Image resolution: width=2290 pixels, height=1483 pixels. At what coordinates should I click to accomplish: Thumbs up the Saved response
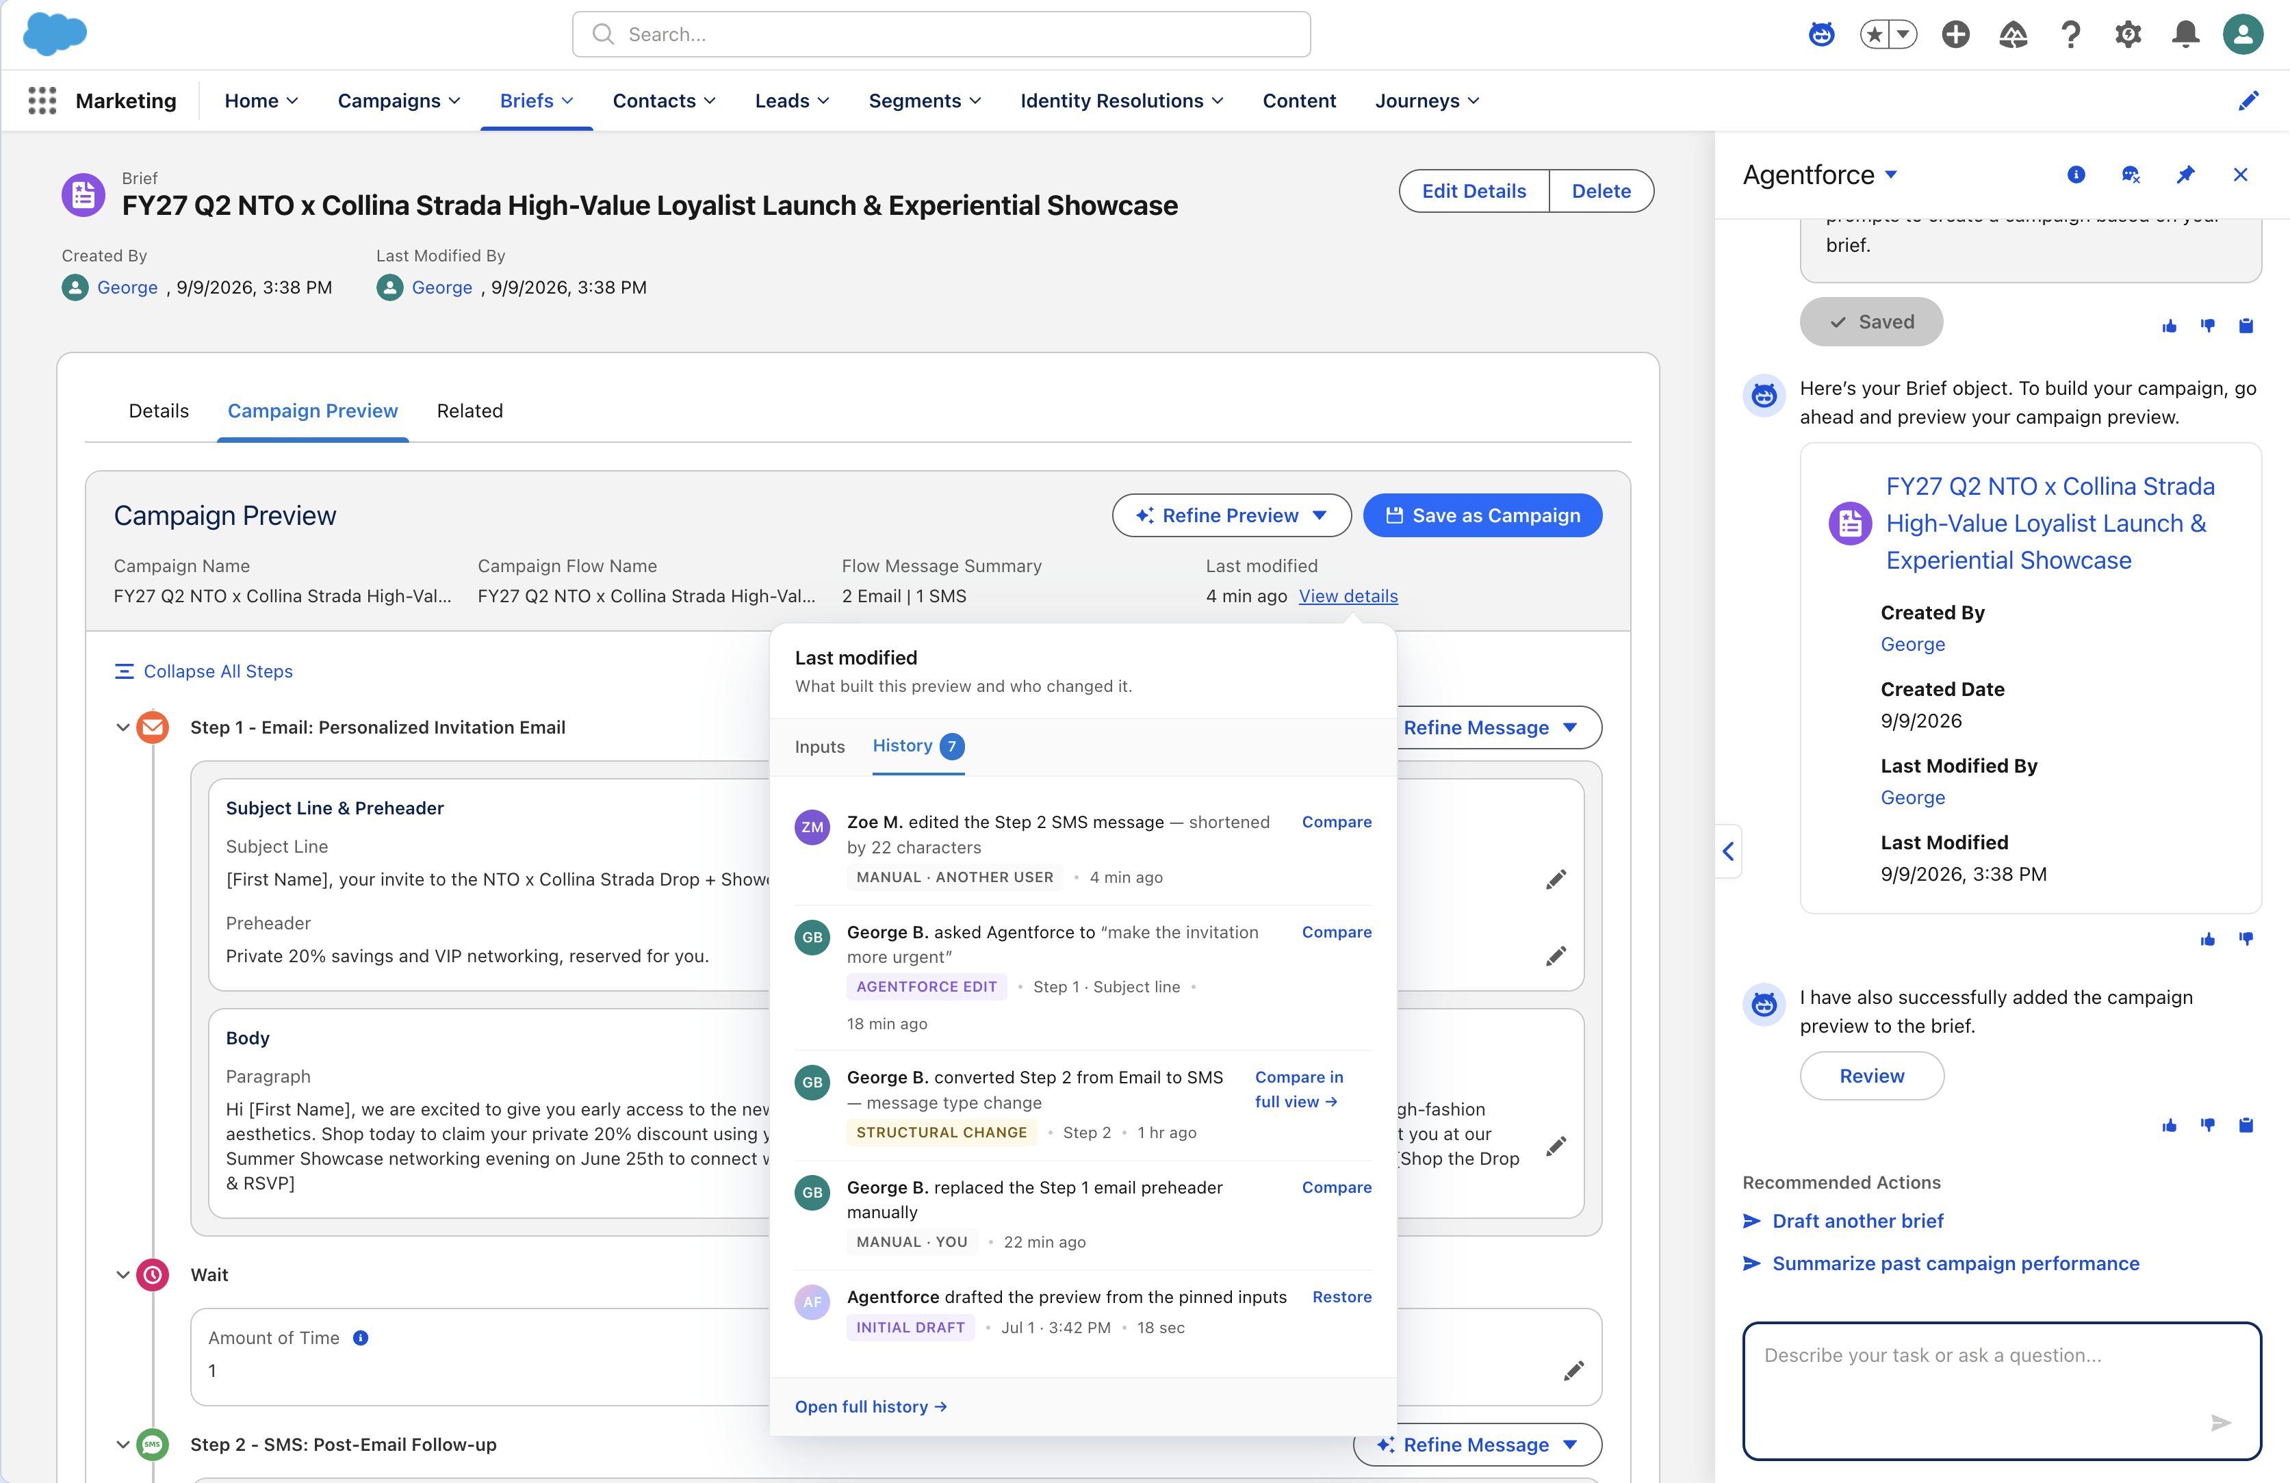[x=2170, y=326]
